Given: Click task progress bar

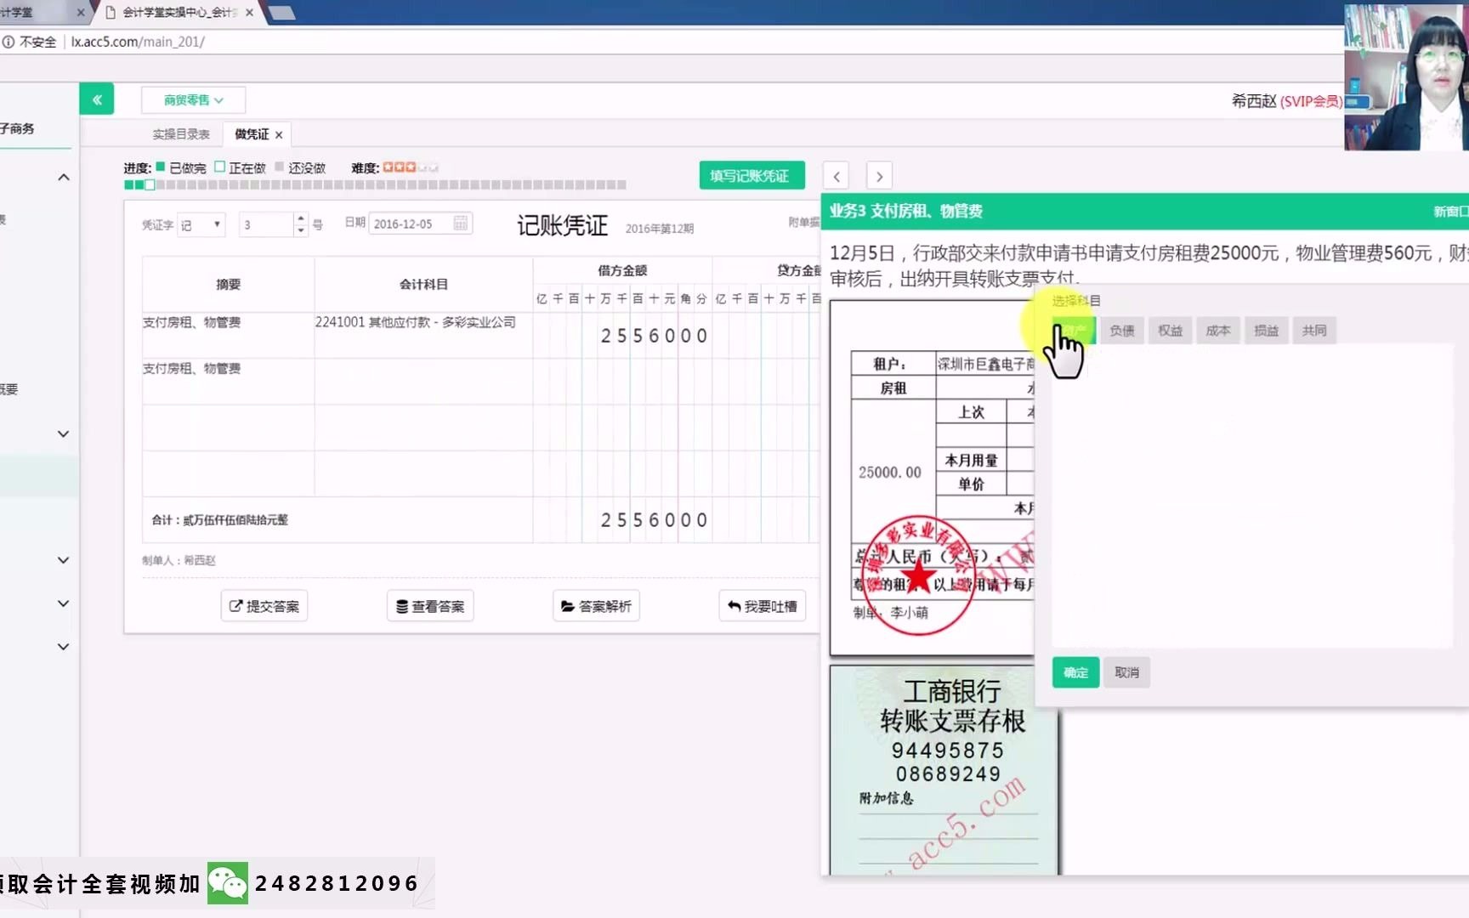Looking at the screenshot, I should click(375, 184).
